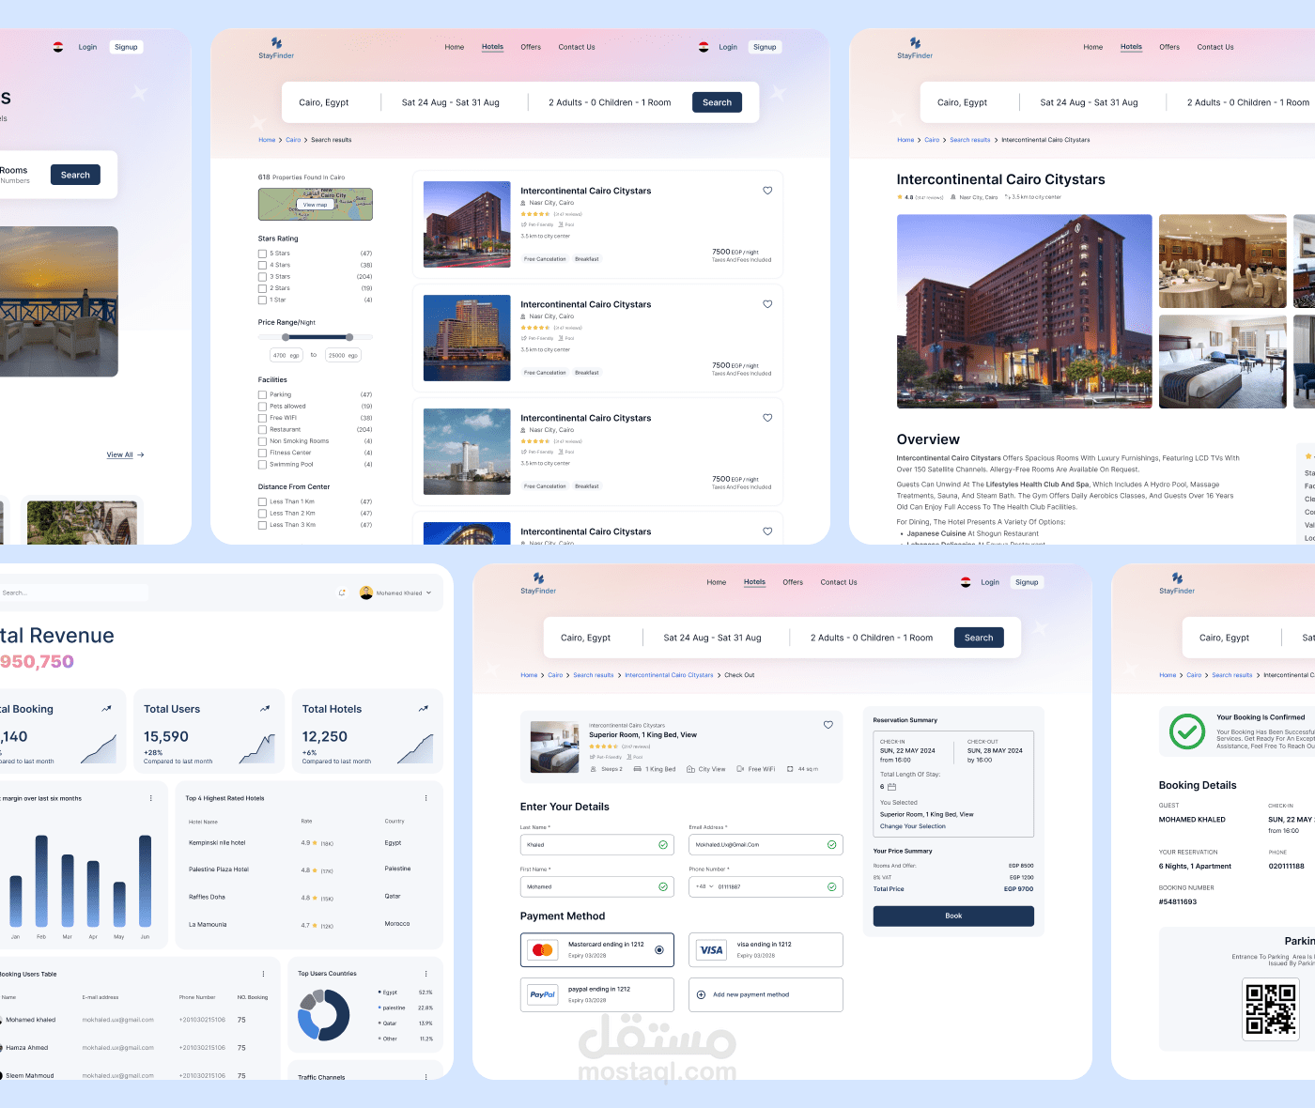Enable the Swimming Pool facility filter
The width and height of the screenshot is (1315, 1108).
(262, 464)
